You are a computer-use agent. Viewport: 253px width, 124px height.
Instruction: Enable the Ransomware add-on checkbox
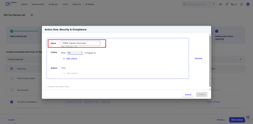pos(12,90)
